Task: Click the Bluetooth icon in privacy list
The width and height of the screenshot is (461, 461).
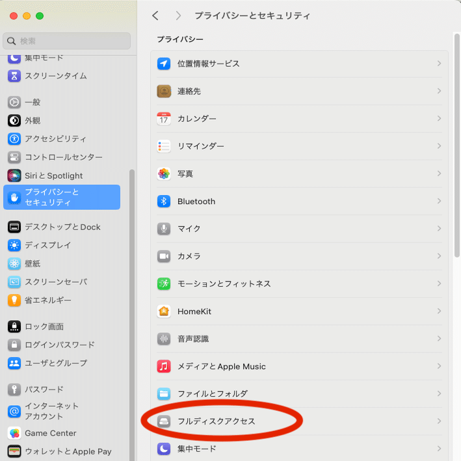Action: coord(164,202)
